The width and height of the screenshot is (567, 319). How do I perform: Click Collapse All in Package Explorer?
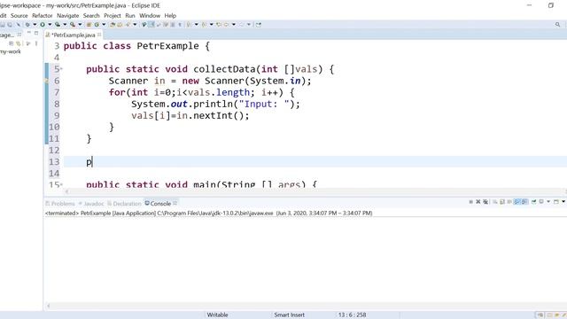[x=12, y=43]
